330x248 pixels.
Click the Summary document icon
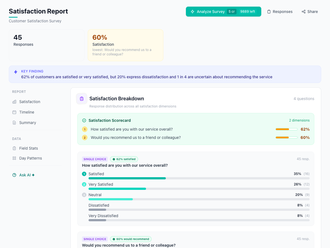click(x=14, y=123)
